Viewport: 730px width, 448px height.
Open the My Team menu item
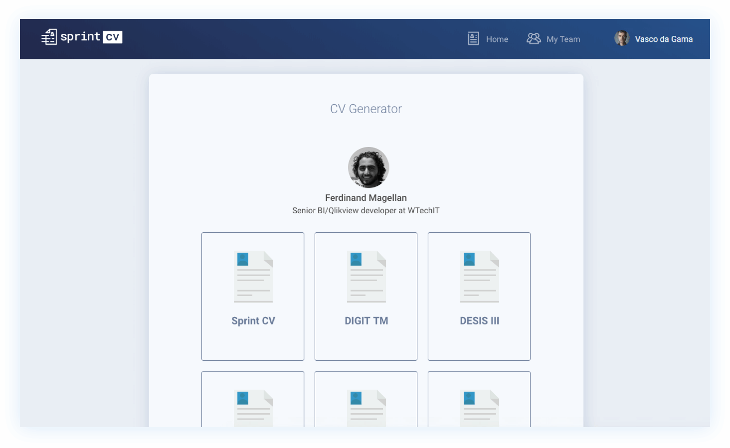(x=563, y=39)
